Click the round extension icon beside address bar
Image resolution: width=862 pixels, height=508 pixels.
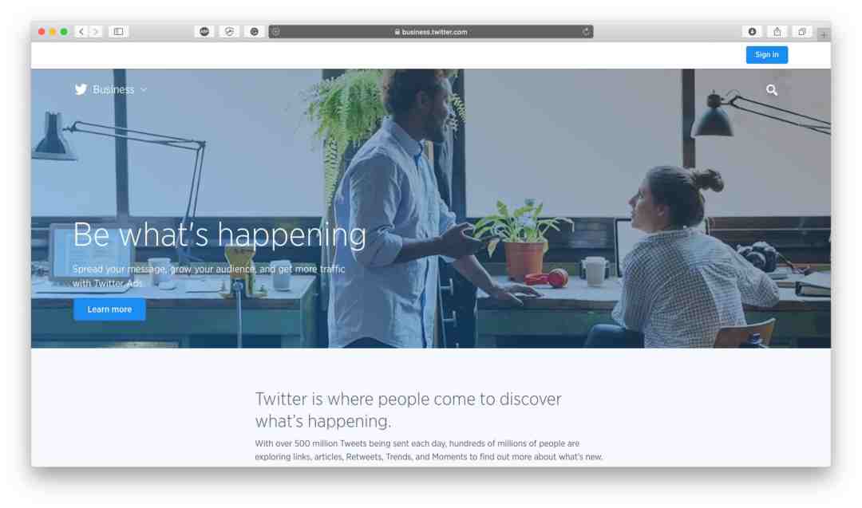pyautogui.click(x=254, y=32)
